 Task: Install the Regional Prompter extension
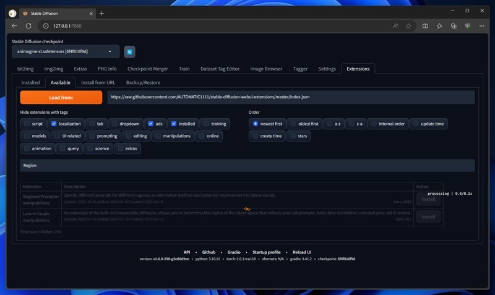(428, 199)
